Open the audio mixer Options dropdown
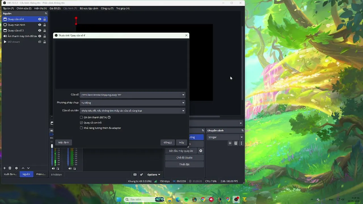This screenshot has width=363, height=204. coord(154,175)
